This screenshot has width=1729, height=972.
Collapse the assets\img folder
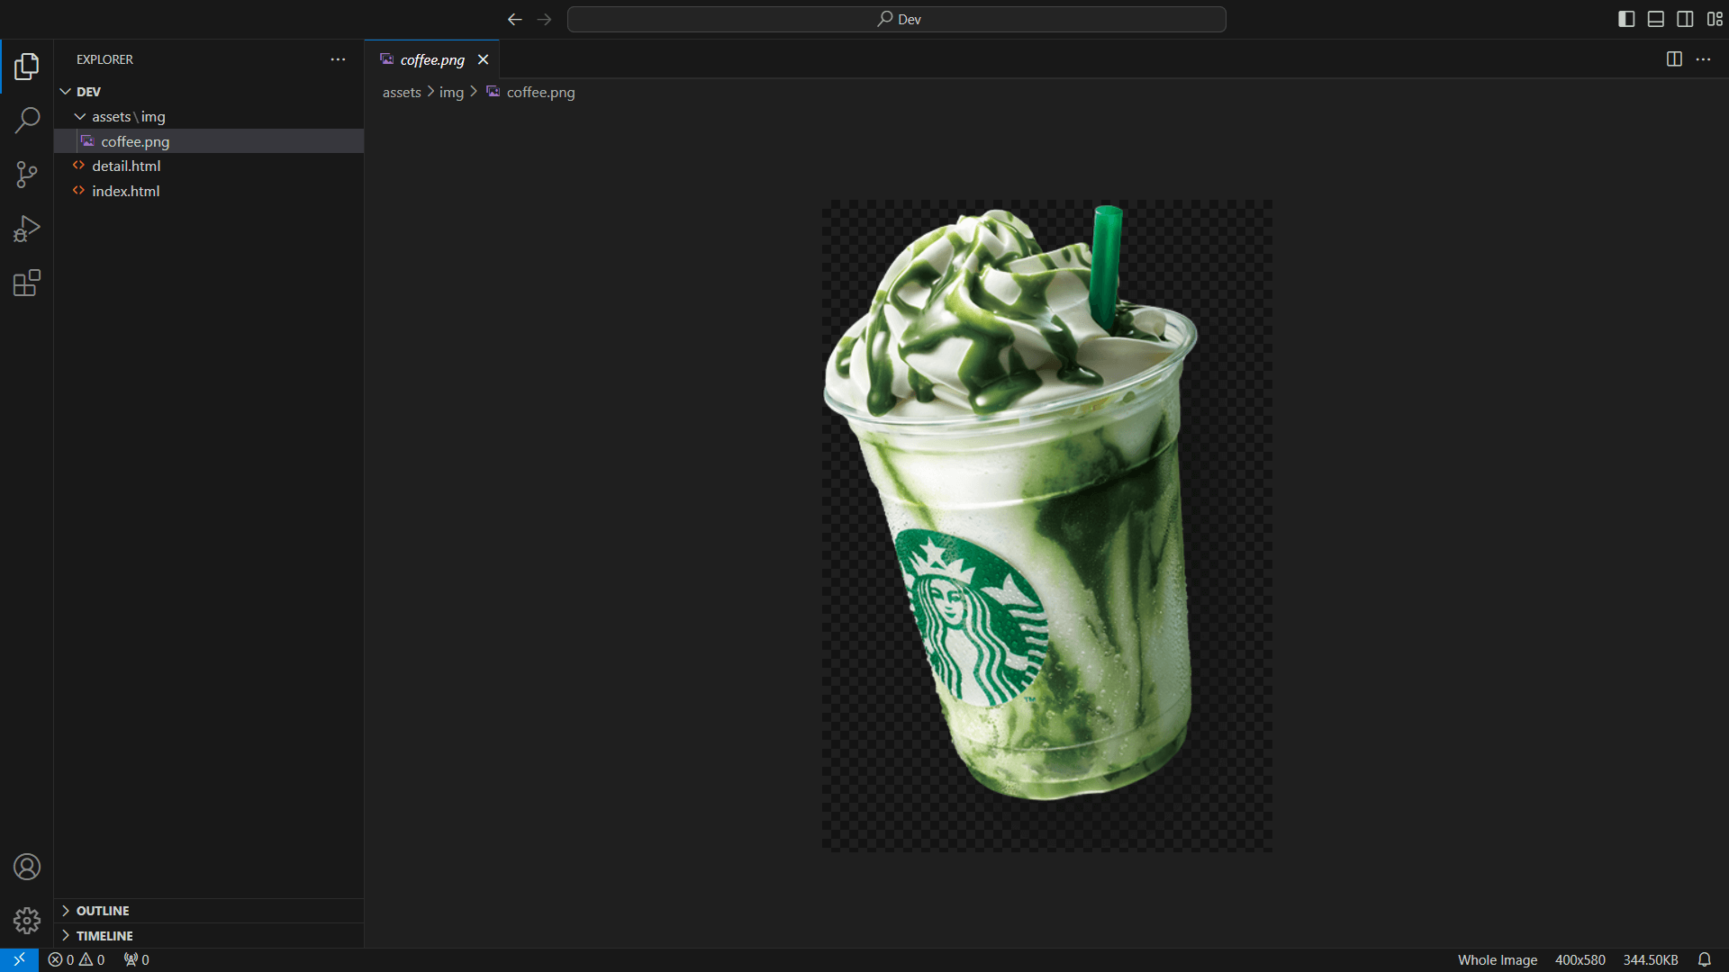[x=209, y=117]
